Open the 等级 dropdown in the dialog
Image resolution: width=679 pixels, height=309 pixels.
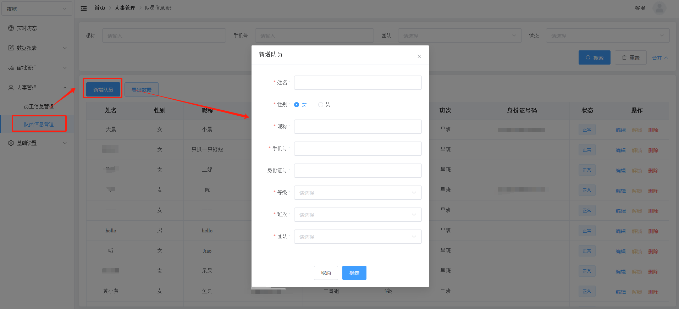click(358, 193)
